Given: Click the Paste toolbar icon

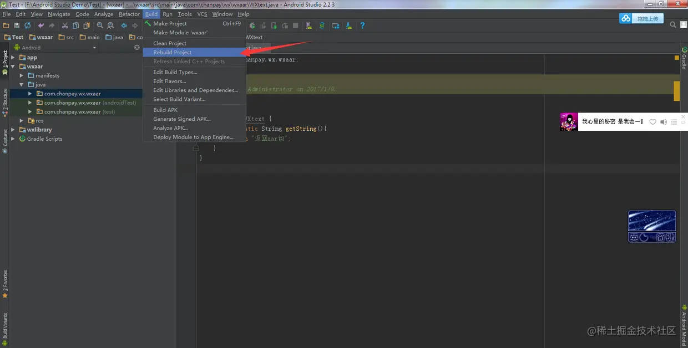Looking at the screenshot, I should (86, 25).
